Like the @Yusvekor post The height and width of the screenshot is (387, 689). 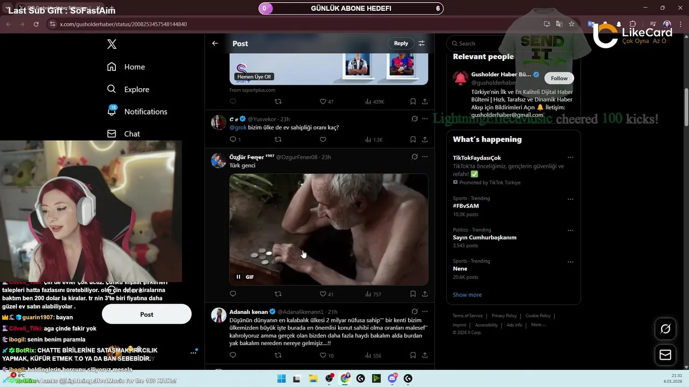click(323, 140)
